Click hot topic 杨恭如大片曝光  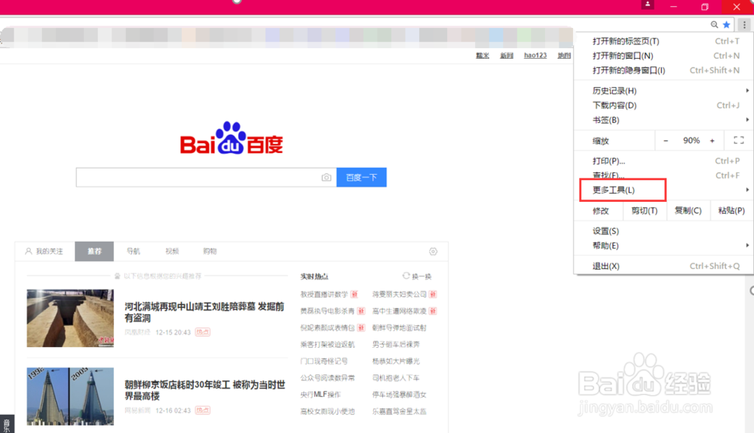pyautogui.click(x=397, y=361)
